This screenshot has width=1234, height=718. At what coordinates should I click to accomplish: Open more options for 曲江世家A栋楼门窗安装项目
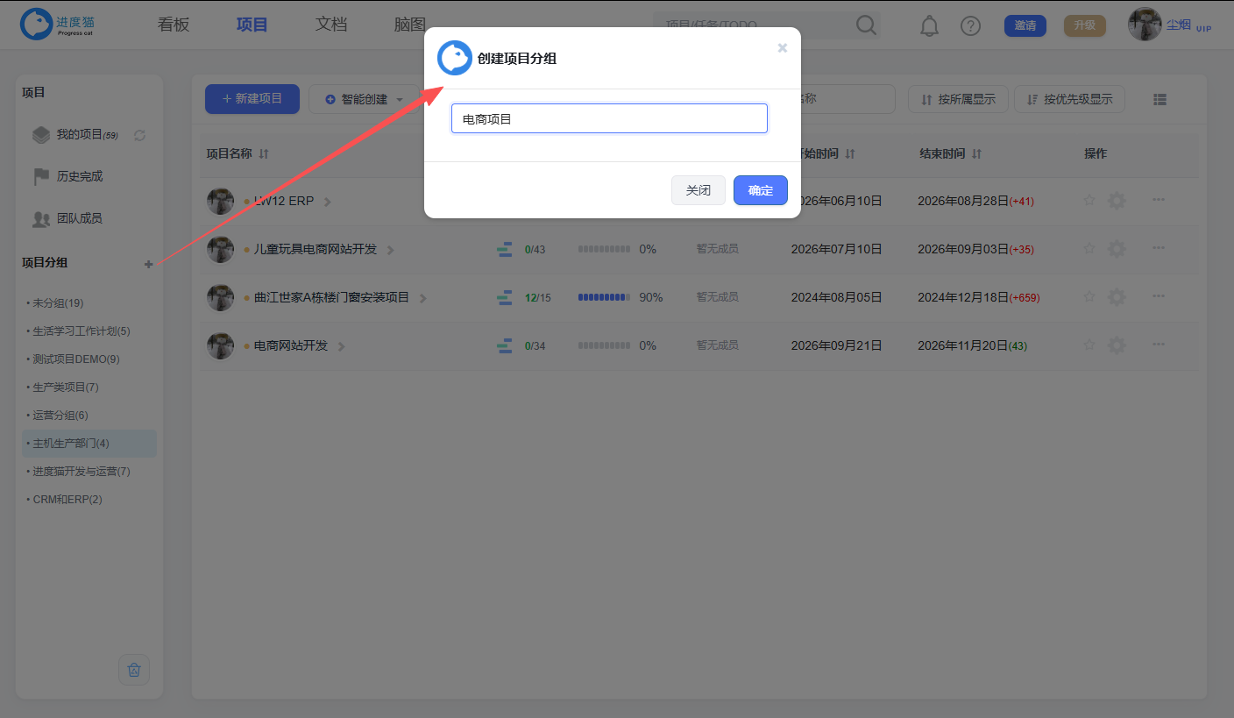point(1159,297)
